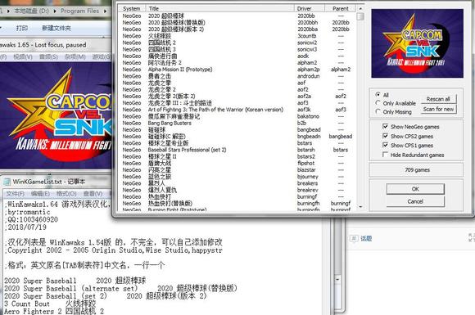Open 杂项(M) menu in Kawaks window
Image resolution: width=475 pixels, height=315 pixels.
tap(75, 57)
